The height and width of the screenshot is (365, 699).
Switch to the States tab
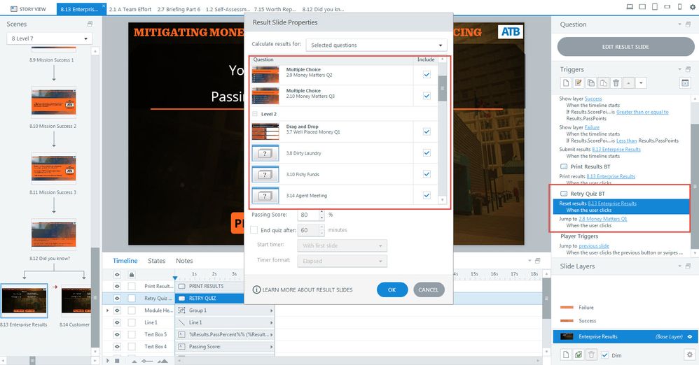point(156,261)
